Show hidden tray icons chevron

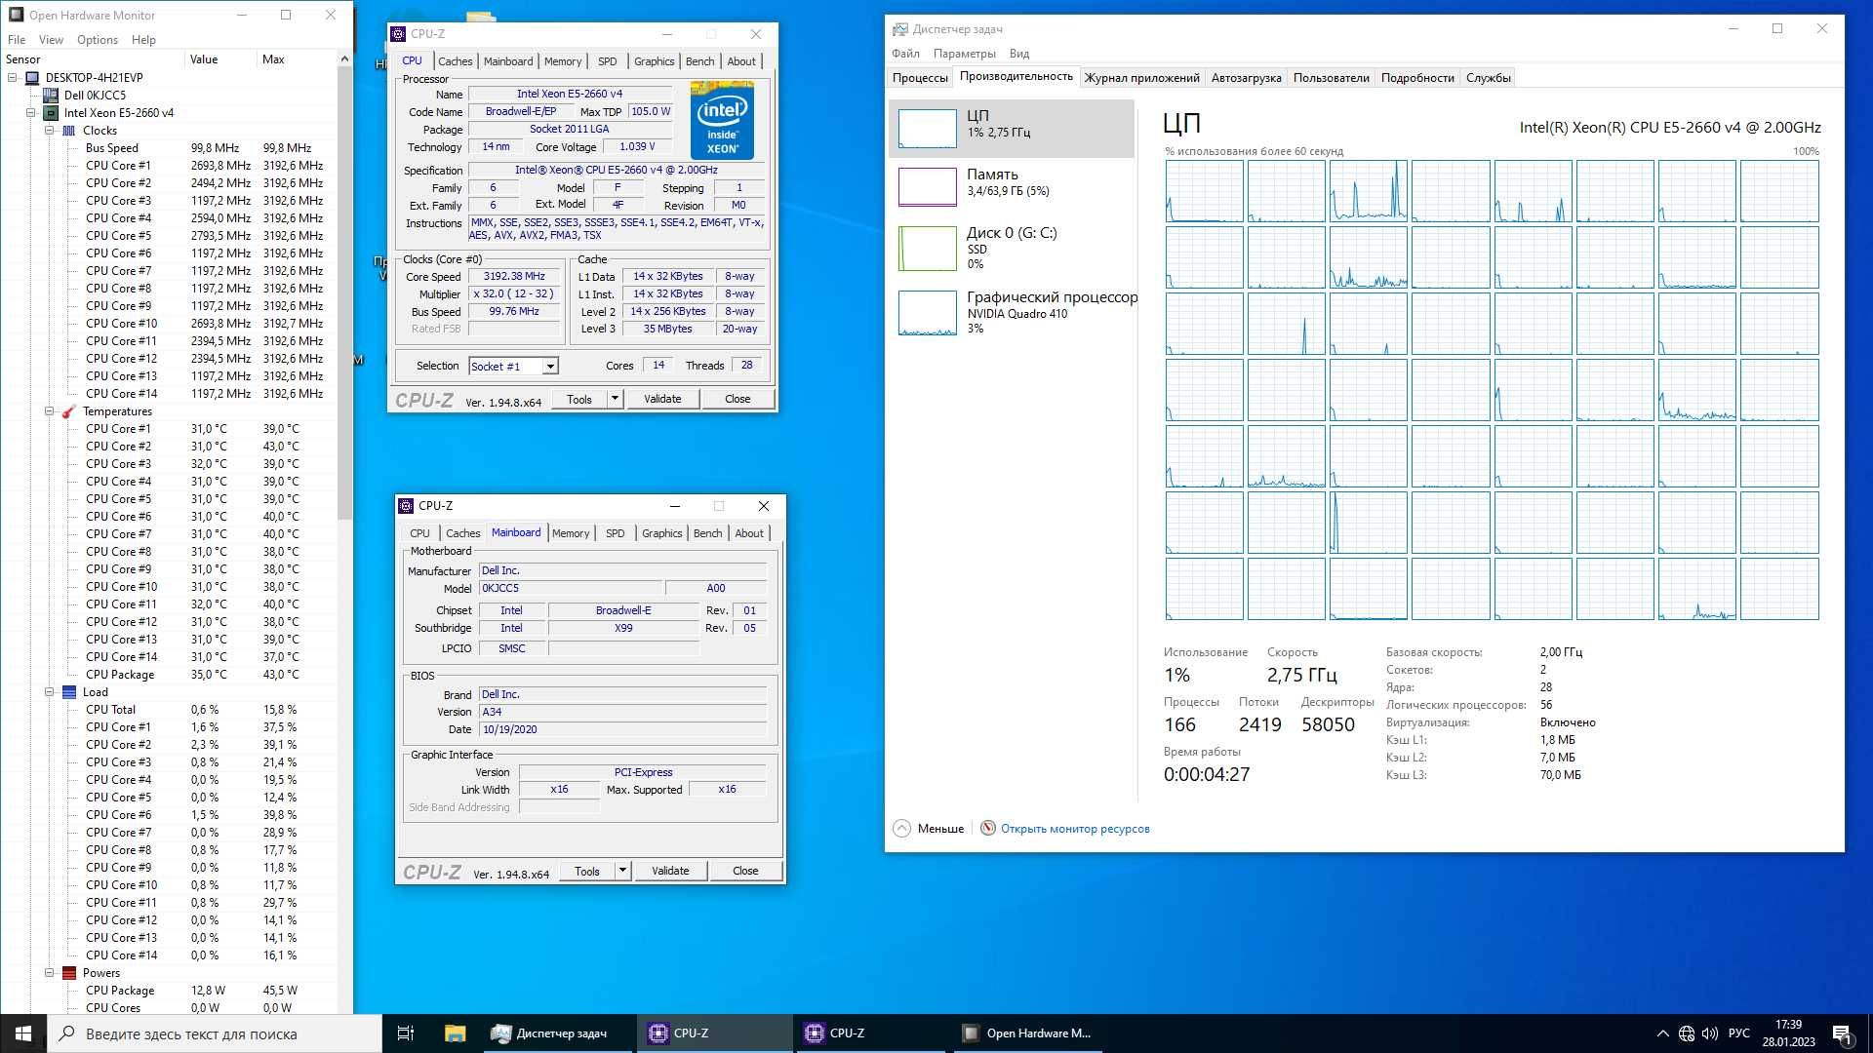[1662, 1033]
